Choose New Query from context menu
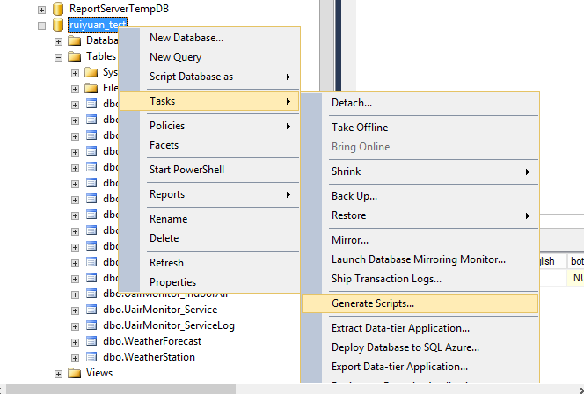The height and width of the screenshot is (394, 584). tap(175, 57)
